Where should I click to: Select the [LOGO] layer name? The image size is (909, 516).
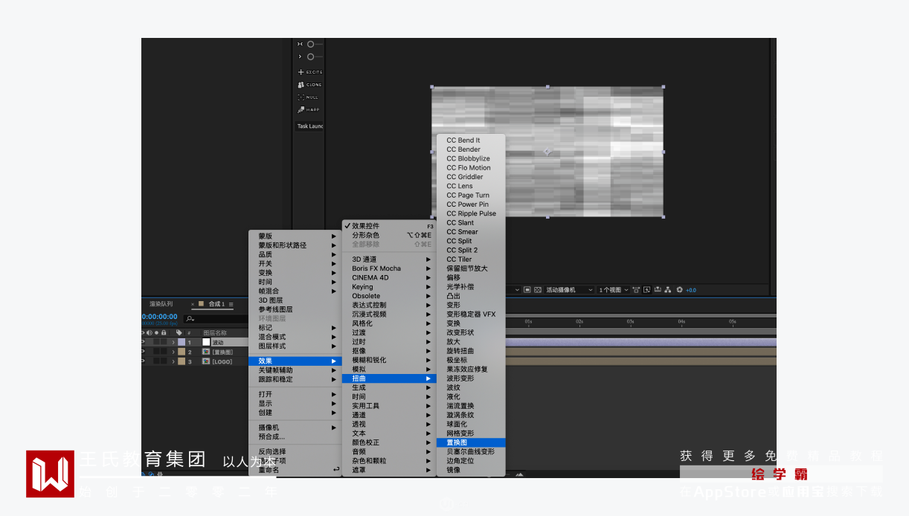tap(222, 361)
